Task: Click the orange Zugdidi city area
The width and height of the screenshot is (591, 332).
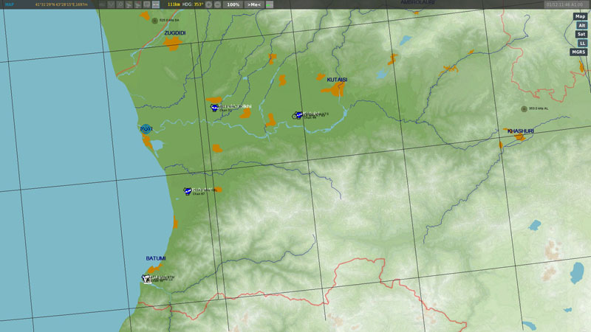Action: [173, 44]
